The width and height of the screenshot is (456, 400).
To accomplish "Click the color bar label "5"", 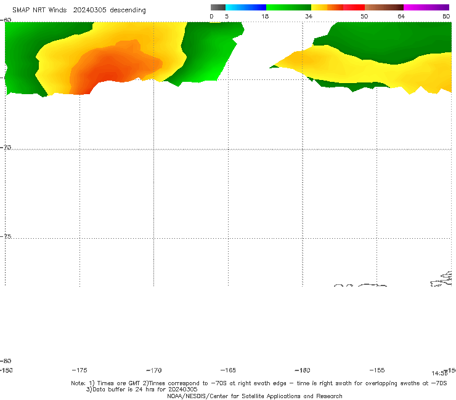I will (227, 16).
